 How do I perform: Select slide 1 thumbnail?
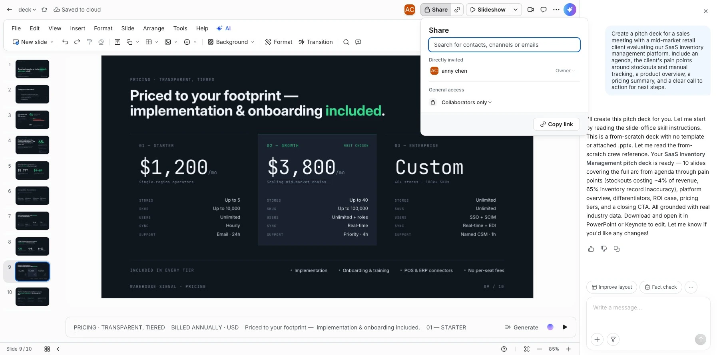32,69
